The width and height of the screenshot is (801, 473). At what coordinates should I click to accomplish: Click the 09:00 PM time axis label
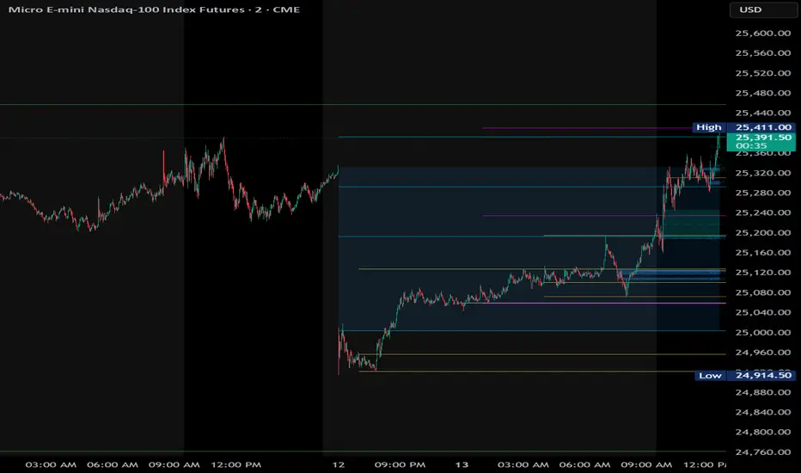tap(400, 464)
